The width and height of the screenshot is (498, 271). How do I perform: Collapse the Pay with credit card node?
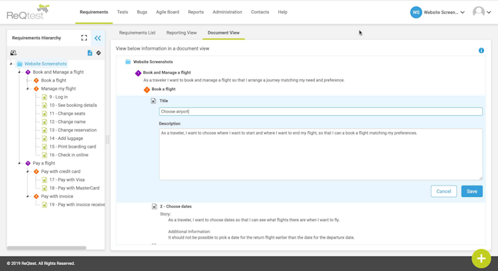click(x=28, y=172)
